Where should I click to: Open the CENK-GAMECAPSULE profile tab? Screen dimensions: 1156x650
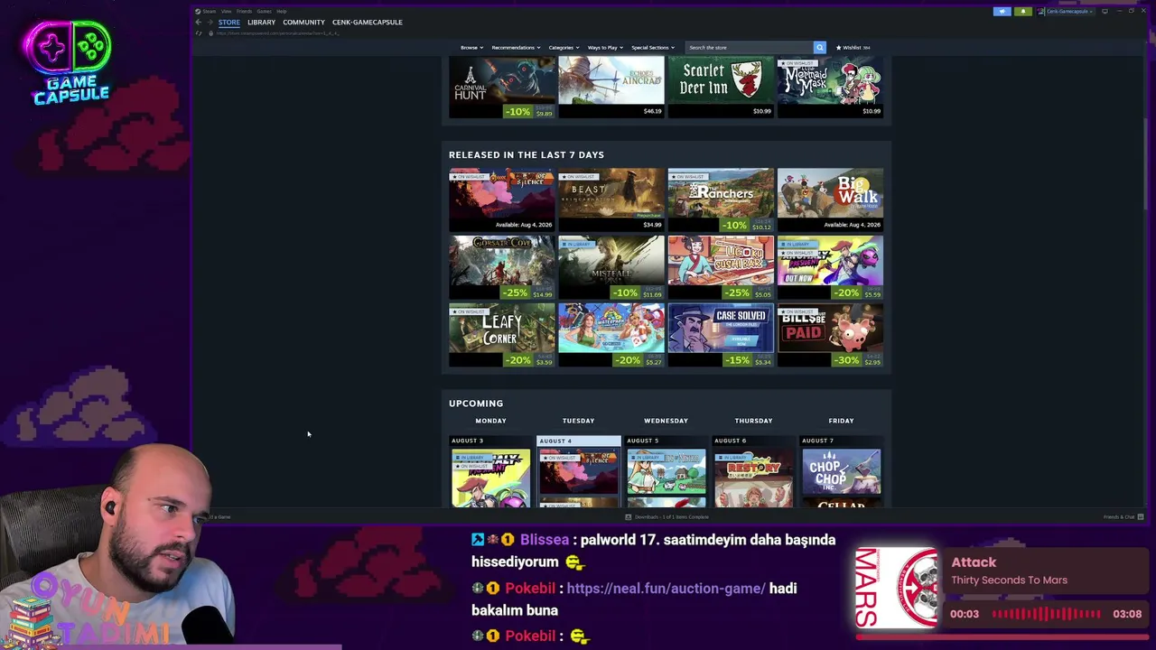pyautogui.click(x=367, y=22)
